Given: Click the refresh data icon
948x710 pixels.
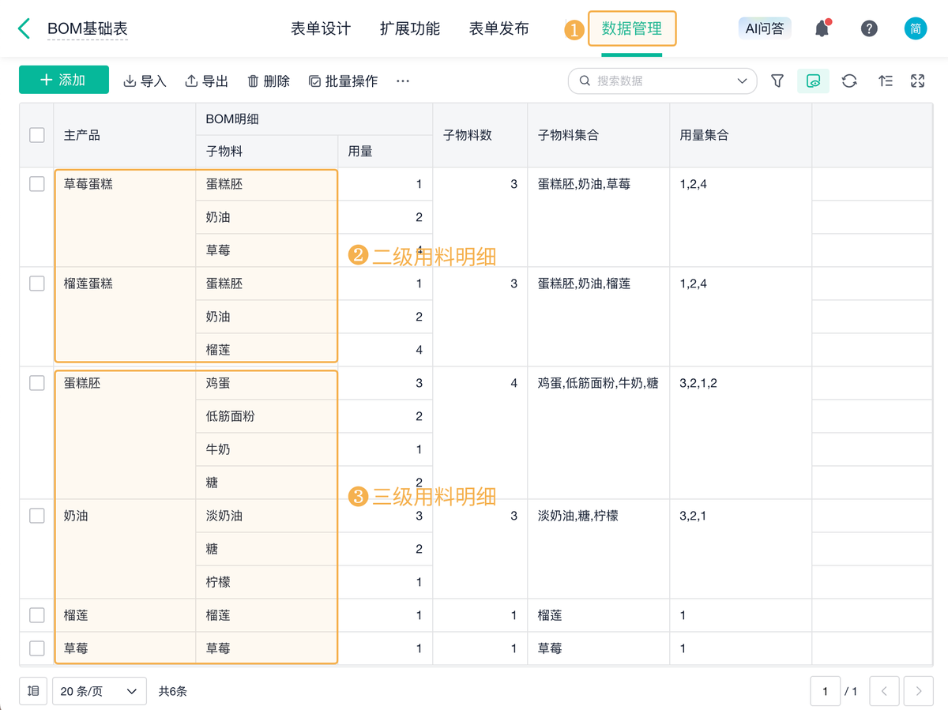Looking at the screenshot, I should click(849, 81).
